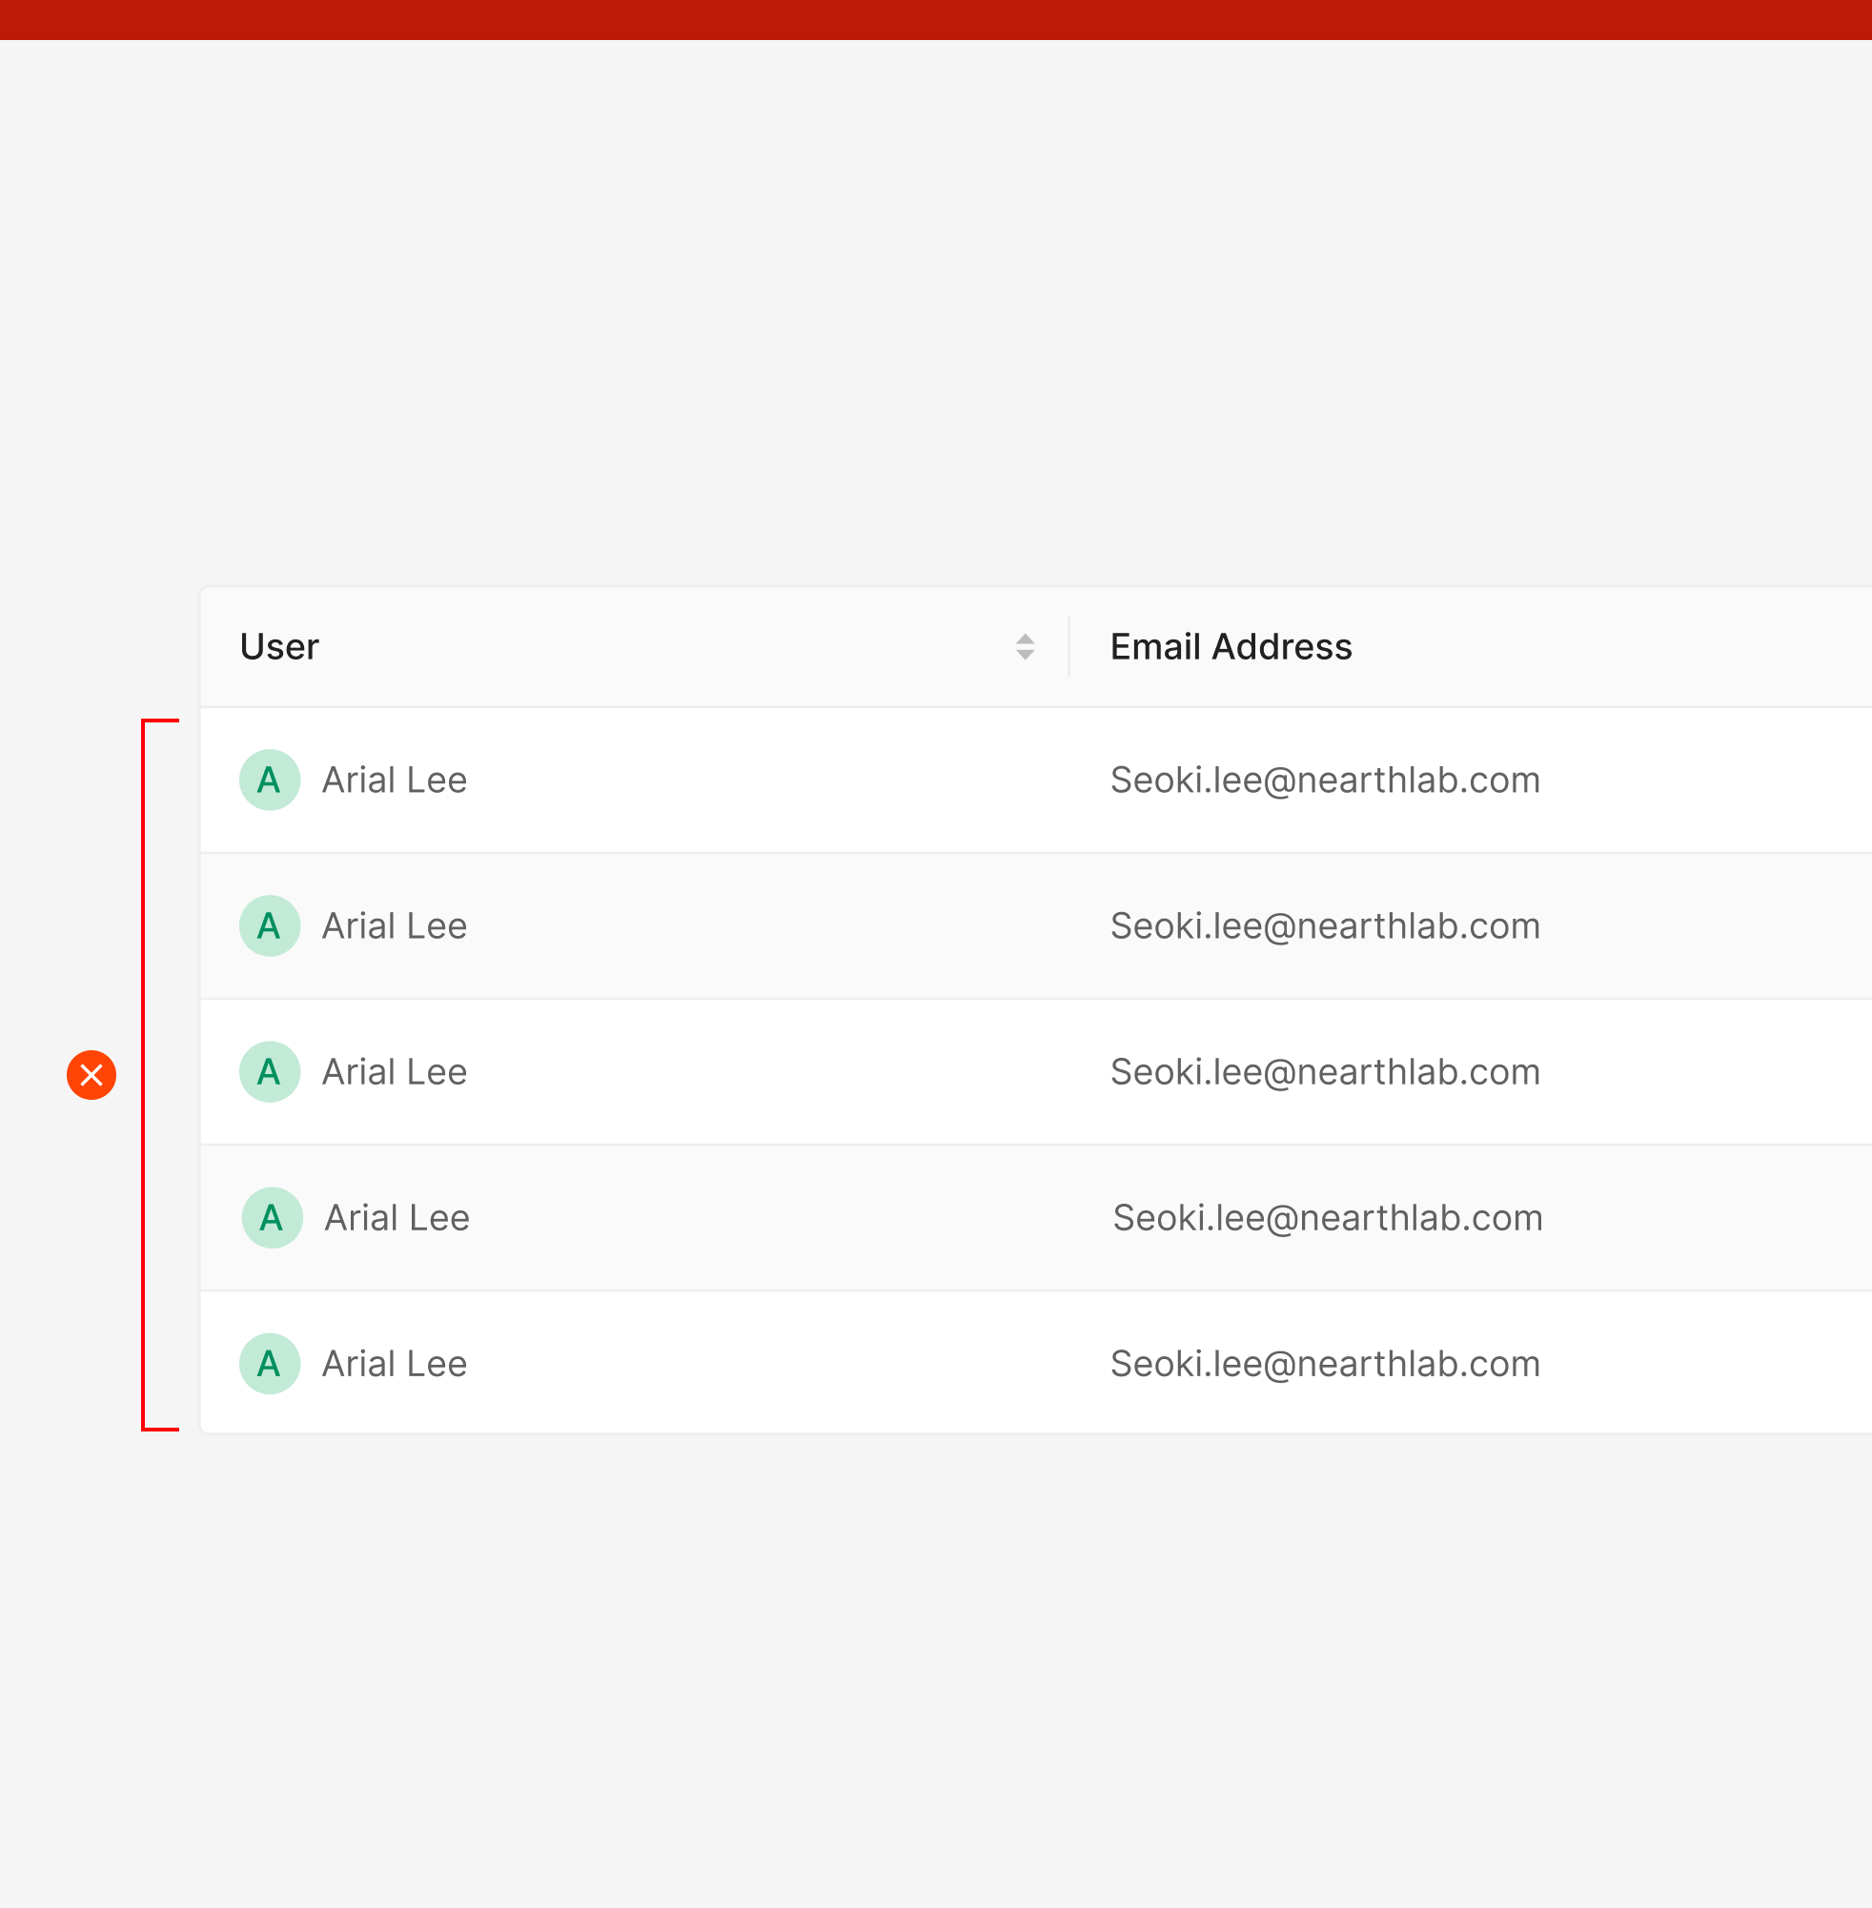Click the email address in first row

coord(1324,780)
